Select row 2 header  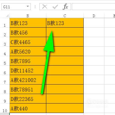pos(5,32)
